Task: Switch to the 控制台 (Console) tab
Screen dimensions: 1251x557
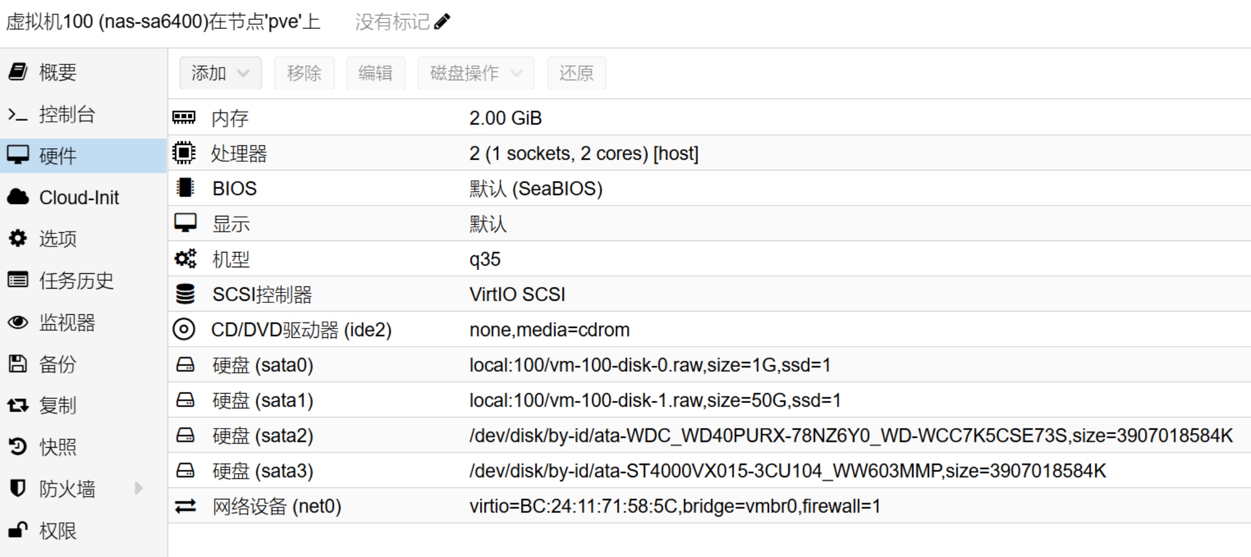Action: [x=67, y=114]
